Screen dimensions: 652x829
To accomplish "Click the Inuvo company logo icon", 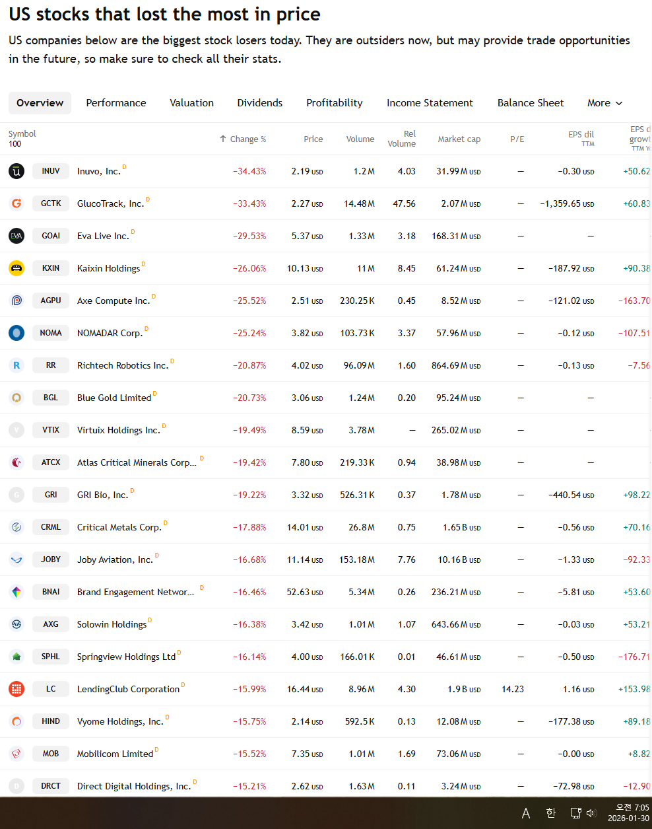I will pyautogui.click(x=16, y=171).
